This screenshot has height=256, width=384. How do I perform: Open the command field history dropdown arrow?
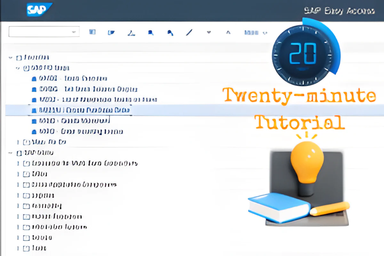[x=74, y=32]
